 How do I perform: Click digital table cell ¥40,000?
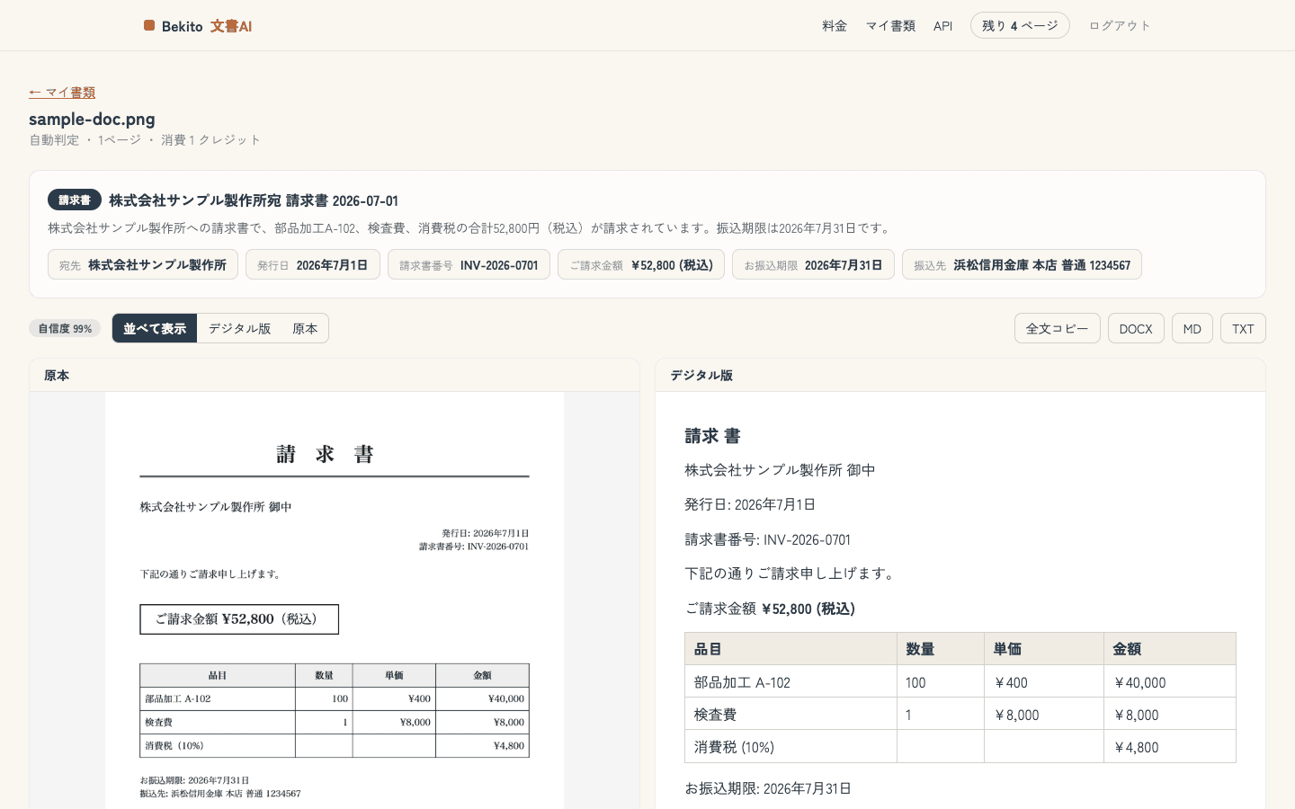pos(1169,682)
